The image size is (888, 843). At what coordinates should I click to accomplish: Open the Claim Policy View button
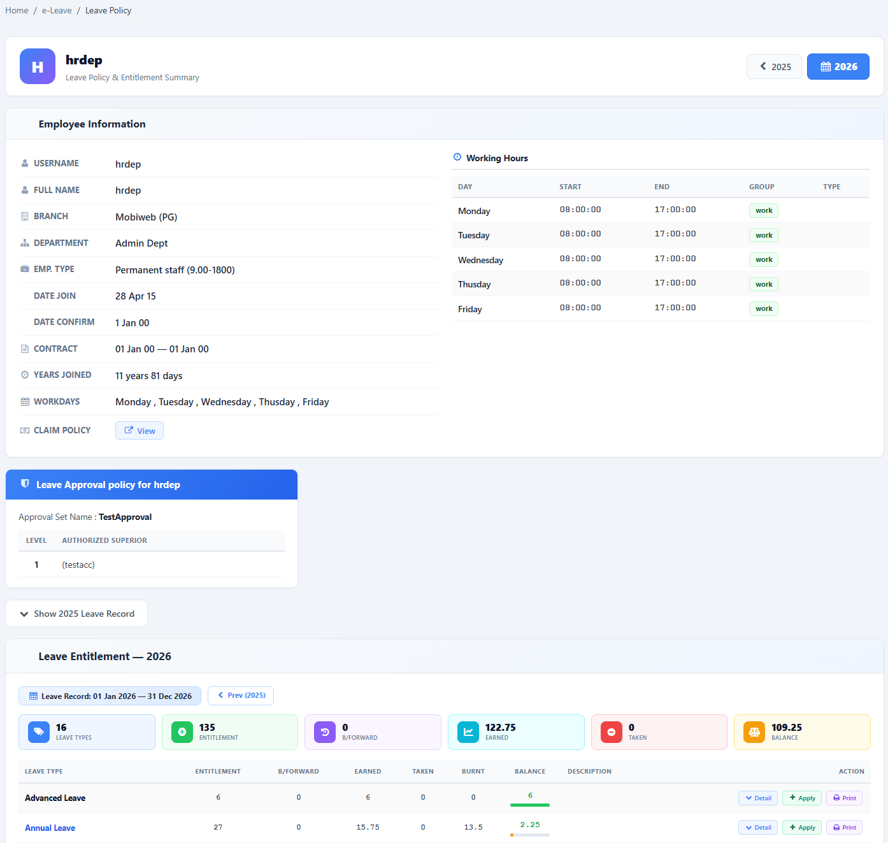click(x=140, y=431)
